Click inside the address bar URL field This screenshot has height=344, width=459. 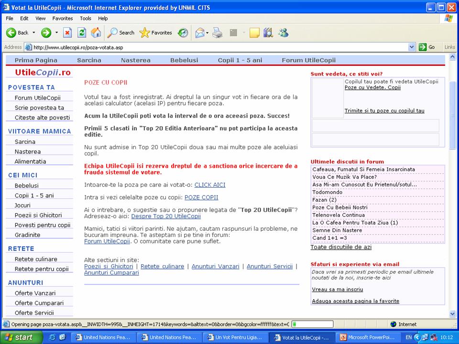coord(215,47)
